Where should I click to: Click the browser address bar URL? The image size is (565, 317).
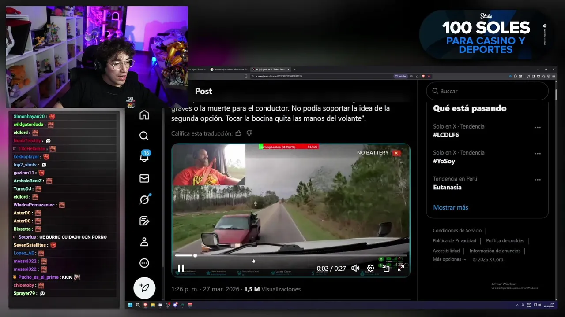point(279,76)
